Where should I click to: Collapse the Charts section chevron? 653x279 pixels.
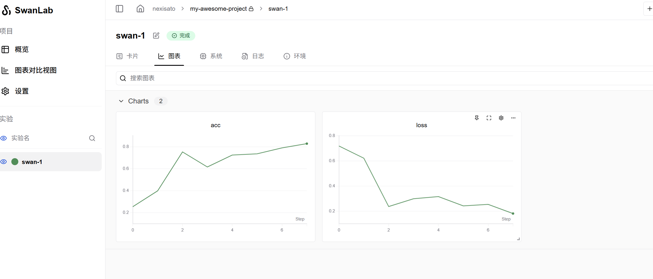pyautogui.click(x=121, y=101)
